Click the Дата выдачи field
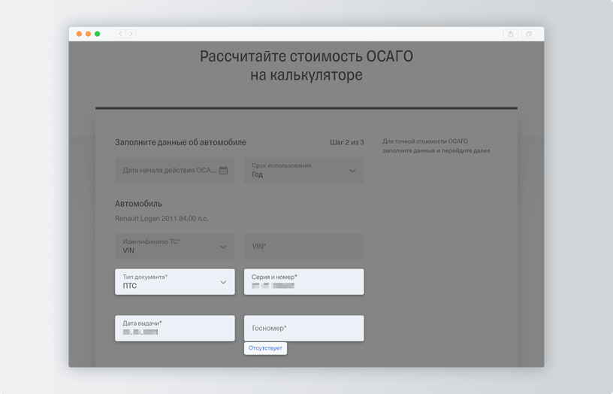The image size is (613, 394). tap(175, 329)
